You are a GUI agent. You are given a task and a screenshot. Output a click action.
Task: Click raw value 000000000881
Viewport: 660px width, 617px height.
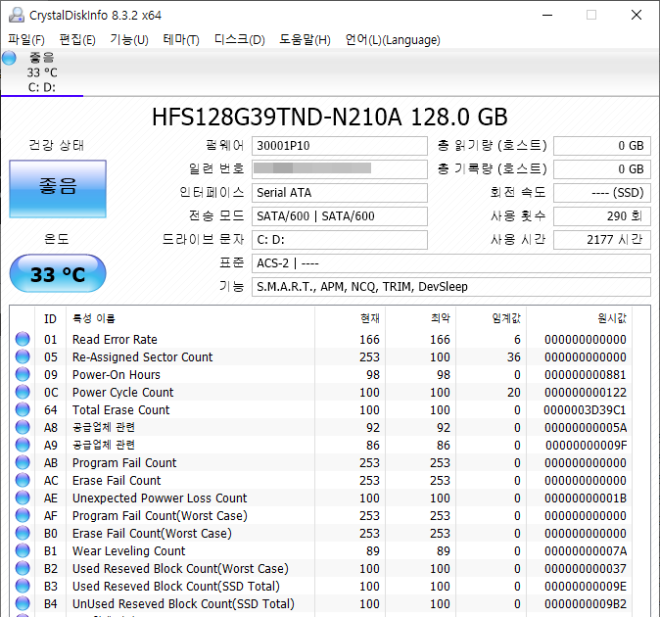(585, 374)
